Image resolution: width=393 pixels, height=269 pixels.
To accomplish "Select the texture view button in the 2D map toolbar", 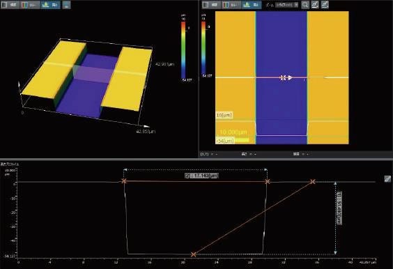I will (212, 5).
